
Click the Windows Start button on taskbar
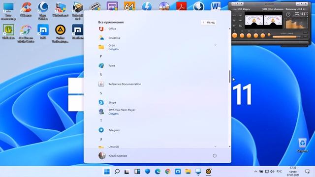tap(107, 172)
